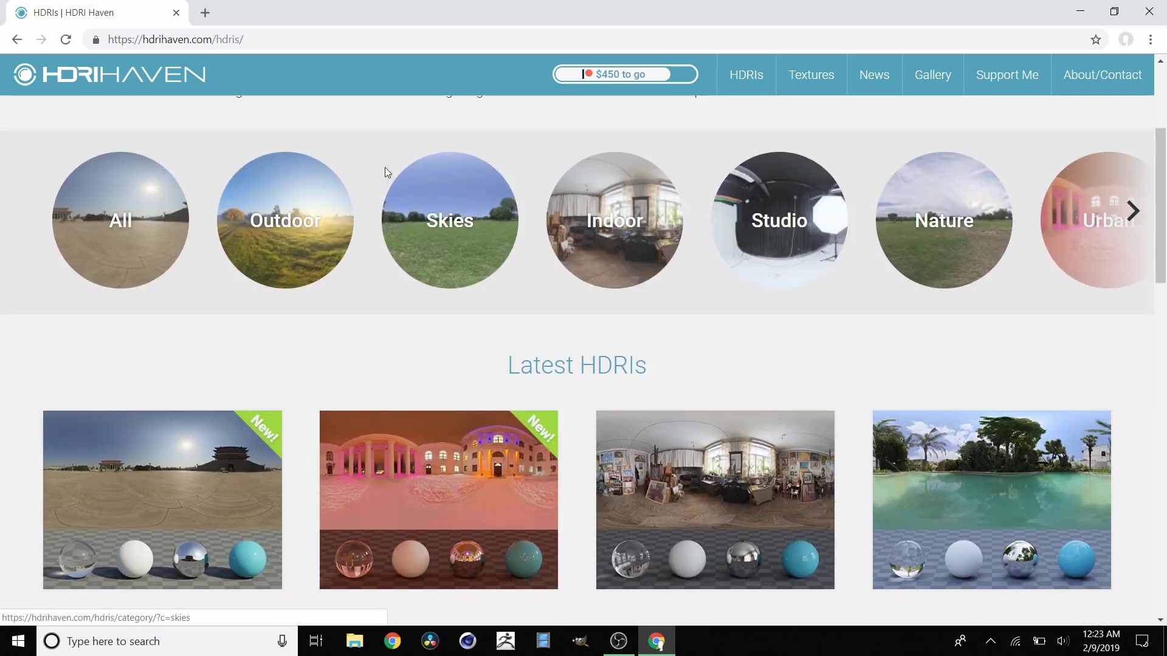Viewport: 1167px width, 656px height.
Task: Open File Explorer from the taskbar
Action: (354, 641)
